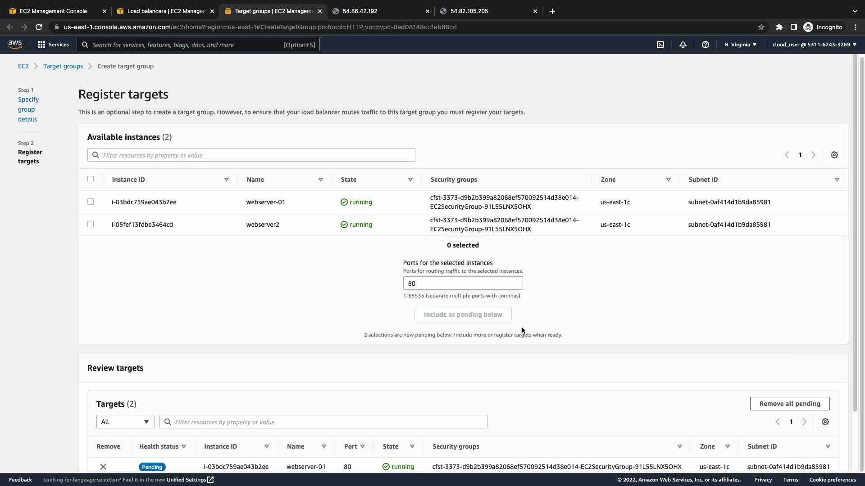The width and height of the screenshot is (865, 486).
Task: Click the help question mark icon
Action: click(x=706, y=45)
